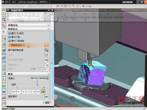147x110 pixels.
Task: Click the settings gear icon in panel title
Action: [8, 10]
